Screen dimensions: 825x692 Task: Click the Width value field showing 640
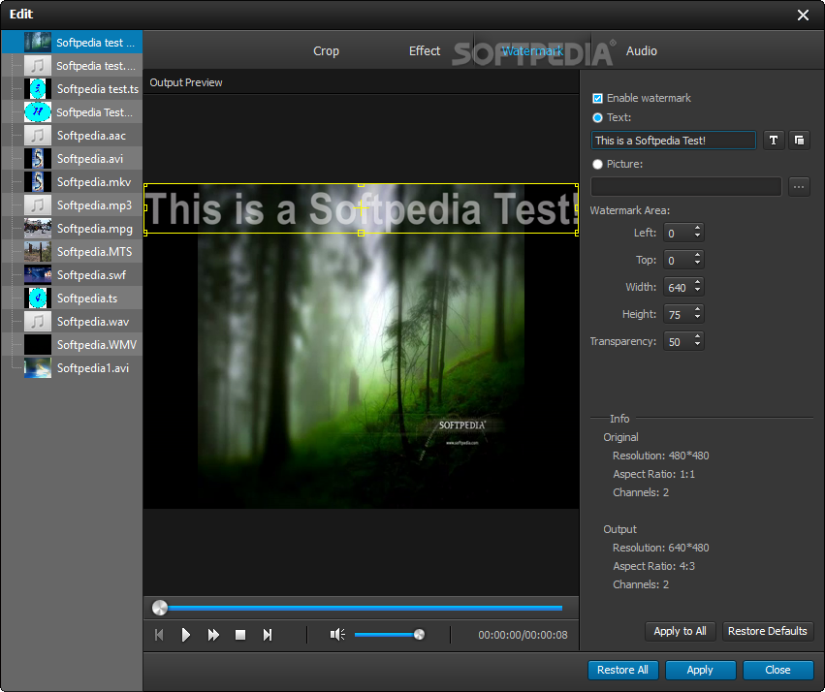pyautogui.click(x=678, y=287)
